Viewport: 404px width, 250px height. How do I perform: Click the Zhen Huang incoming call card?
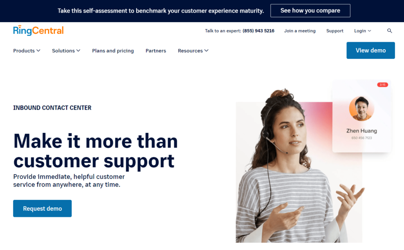[x=362, y=116]
